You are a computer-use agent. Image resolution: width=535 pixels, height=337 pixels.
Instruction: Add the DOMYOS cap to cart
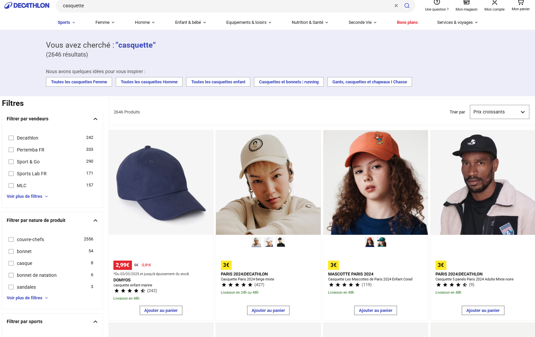click(x=161, y=311)
